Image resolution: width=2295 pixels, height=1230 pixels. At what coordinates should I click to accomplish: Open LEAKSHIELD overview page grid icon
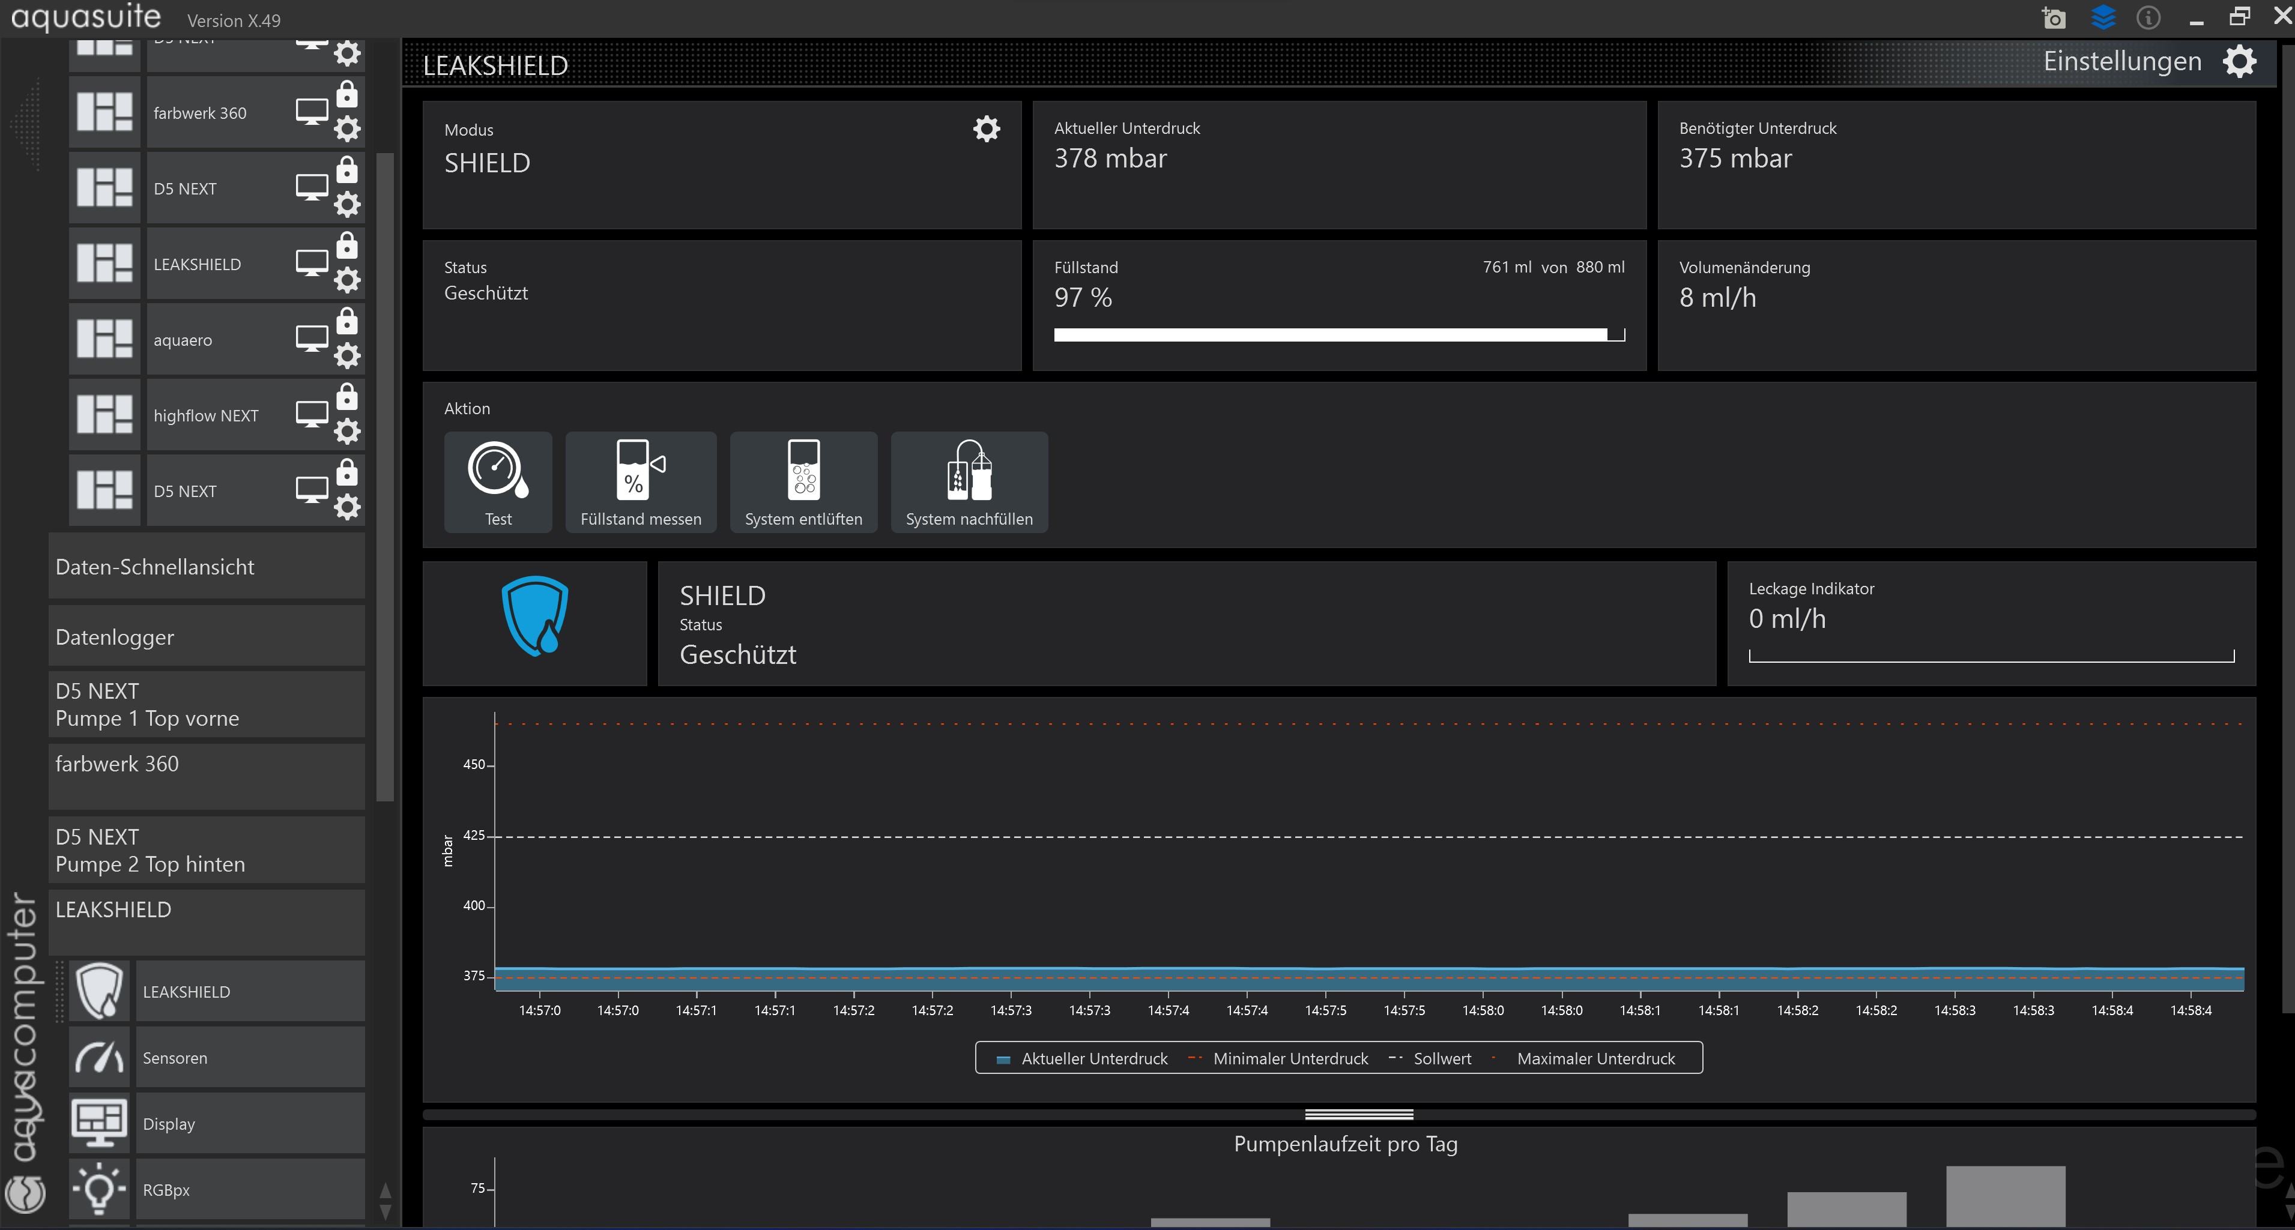104,264
